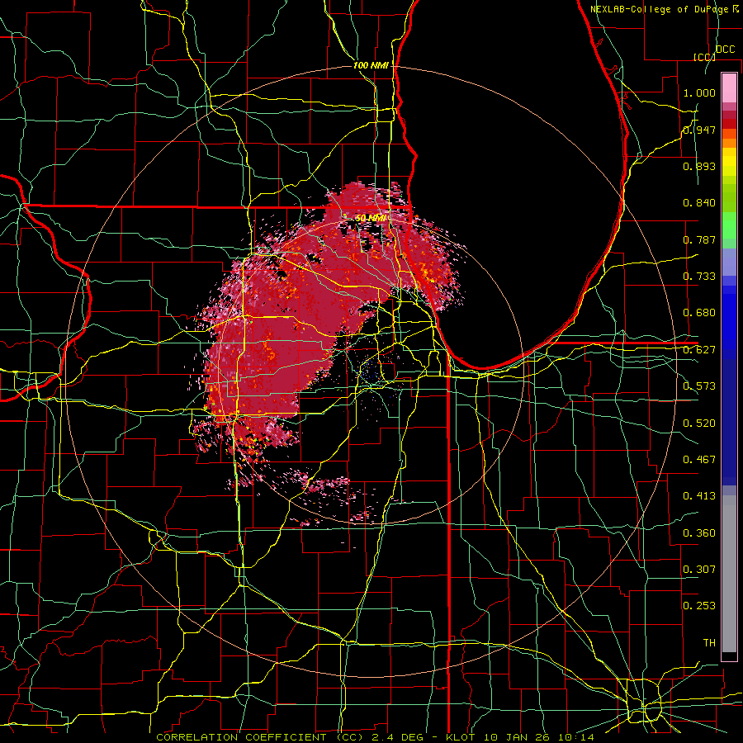This screenshot has height=743, width=743.
Task: Click the 0.520 color scale value
Action: [699, 424]
